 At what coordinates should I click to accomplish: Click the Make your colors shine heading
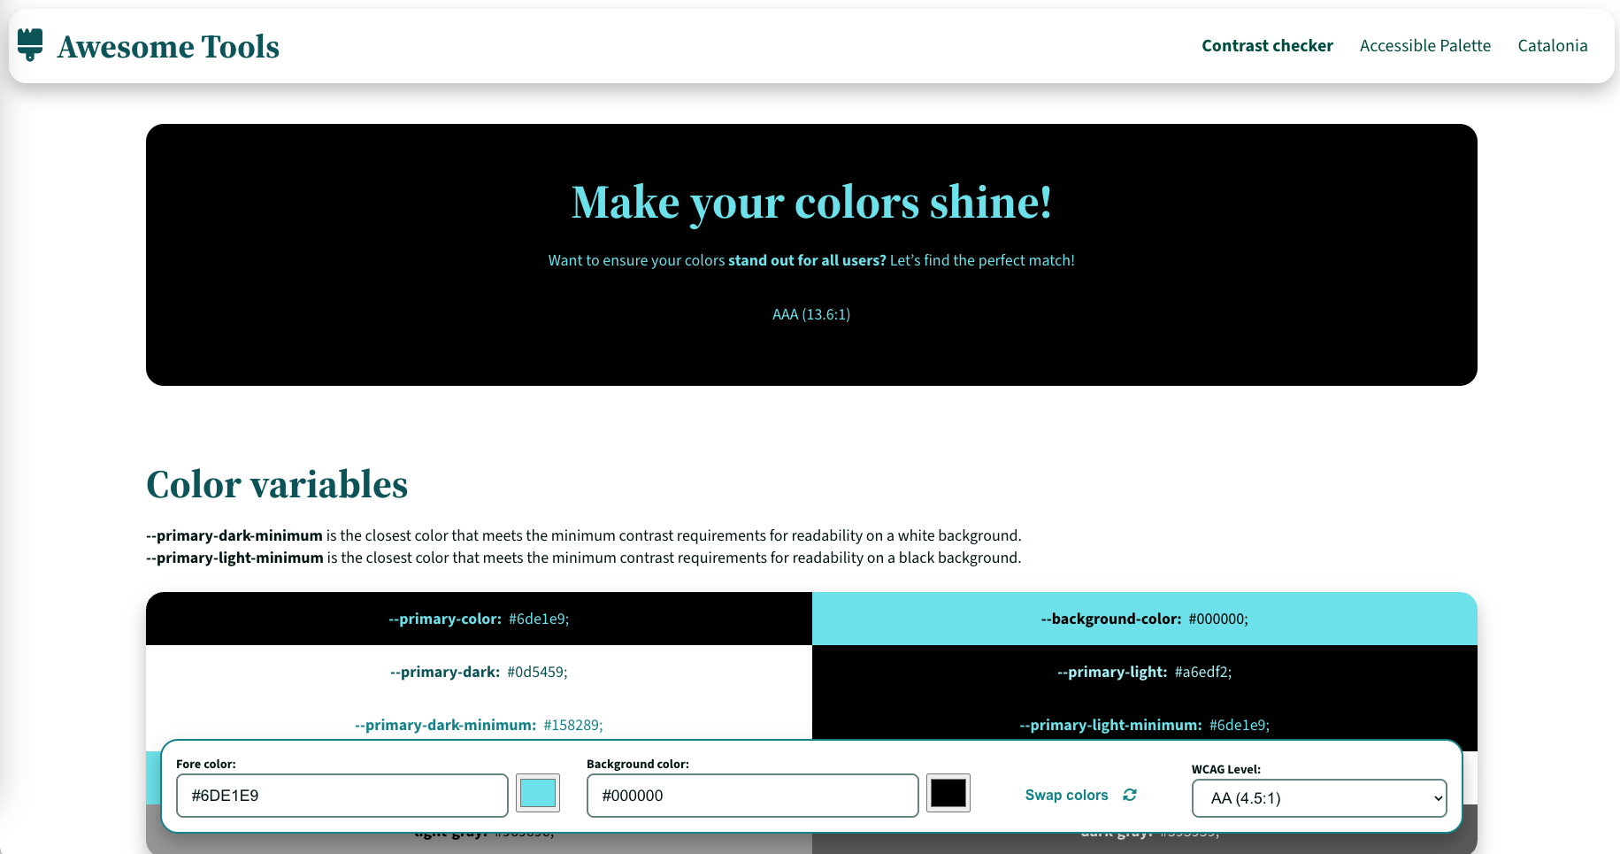pos(811,203)
